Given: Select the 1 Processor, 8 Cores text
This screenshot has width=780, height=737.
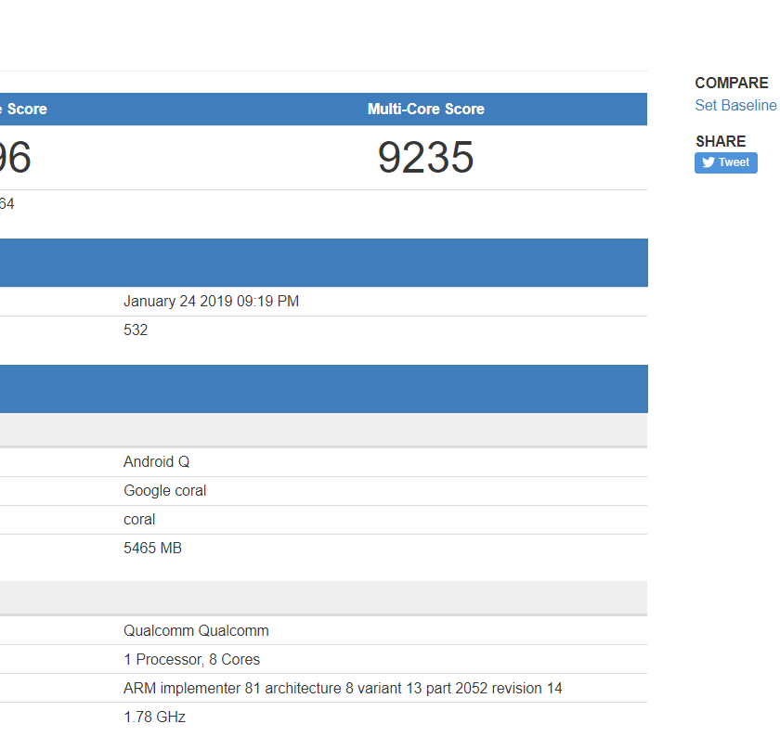Looking at the screenshot, I should [x=191, y=660].
